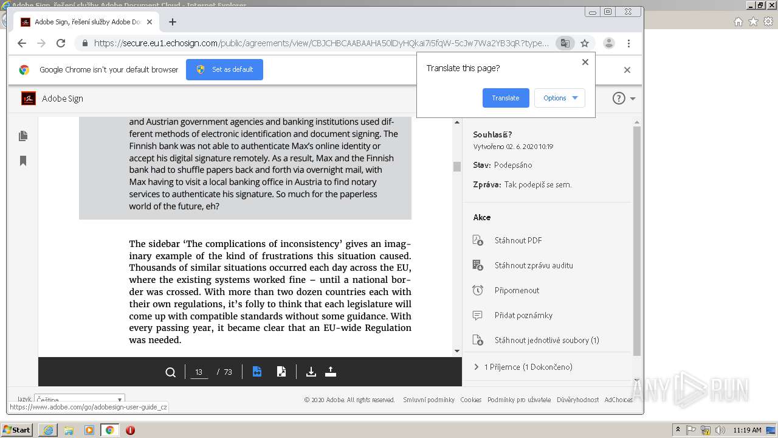Open the translate Options dropdown
The width and height of the screenshot is (778, 438).
pyautogui.click(x=560, y=98)
